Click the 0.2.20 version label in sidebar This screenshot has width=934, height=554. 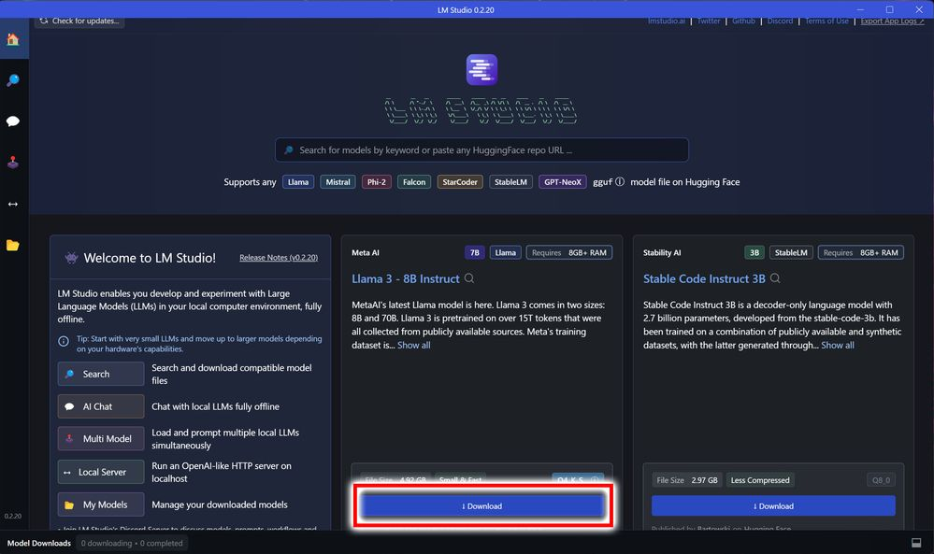12,516
